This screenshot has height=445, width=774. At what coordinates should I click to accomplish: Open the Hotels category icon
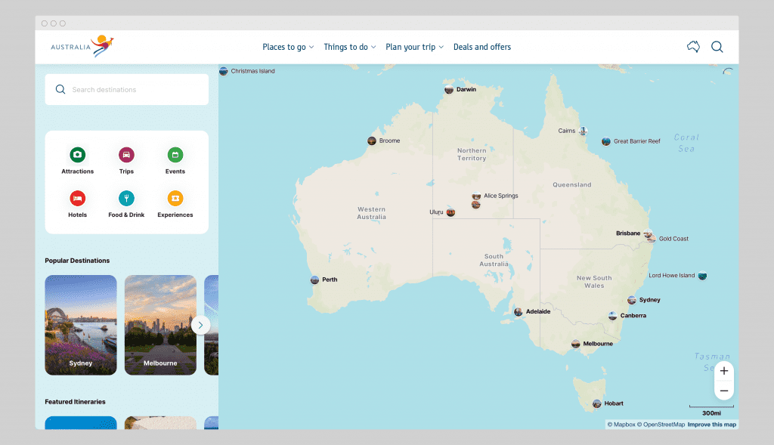77,198
